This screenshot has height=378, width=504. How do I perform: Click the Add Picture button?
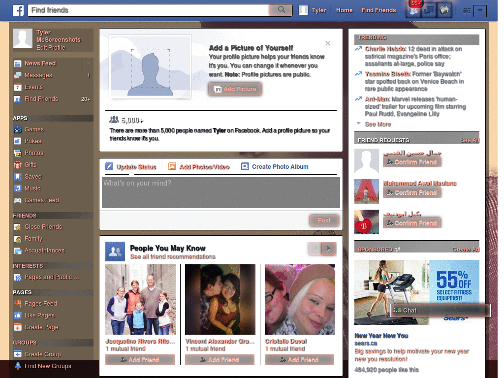tap(235, 89)
